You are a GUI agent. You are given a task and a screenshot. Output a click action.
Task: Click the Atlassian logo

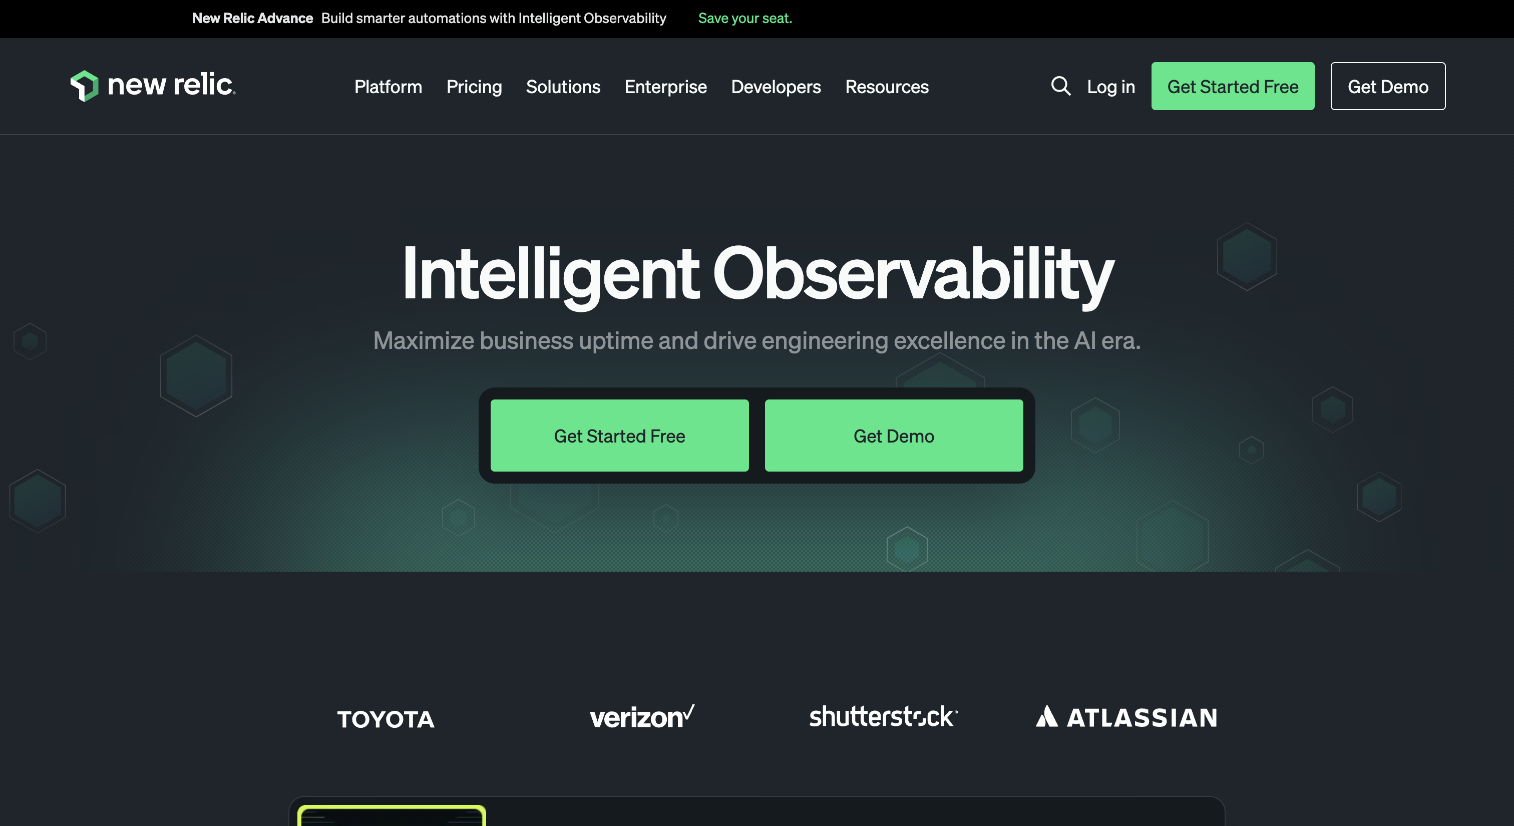click(x=1126, y=717)
